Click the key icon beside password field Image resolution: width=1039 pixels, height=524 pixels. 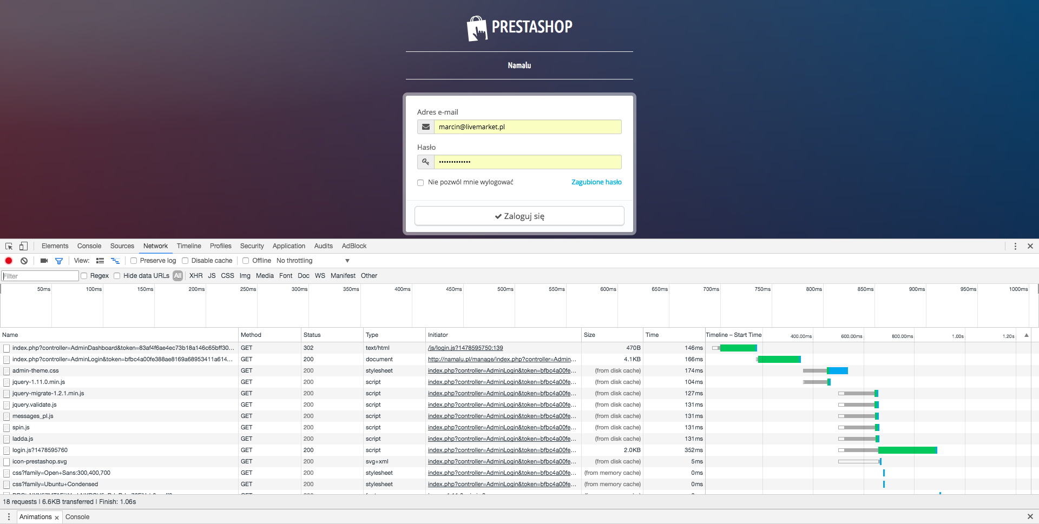(426, 162)
